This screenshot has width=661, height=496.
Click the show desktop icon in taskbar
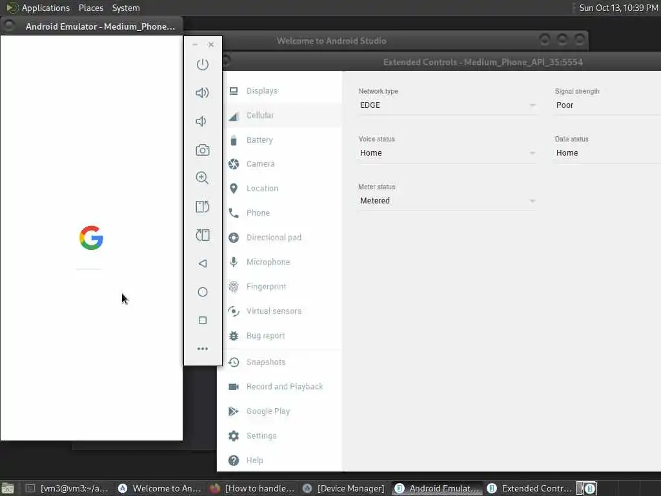point(8,488)
